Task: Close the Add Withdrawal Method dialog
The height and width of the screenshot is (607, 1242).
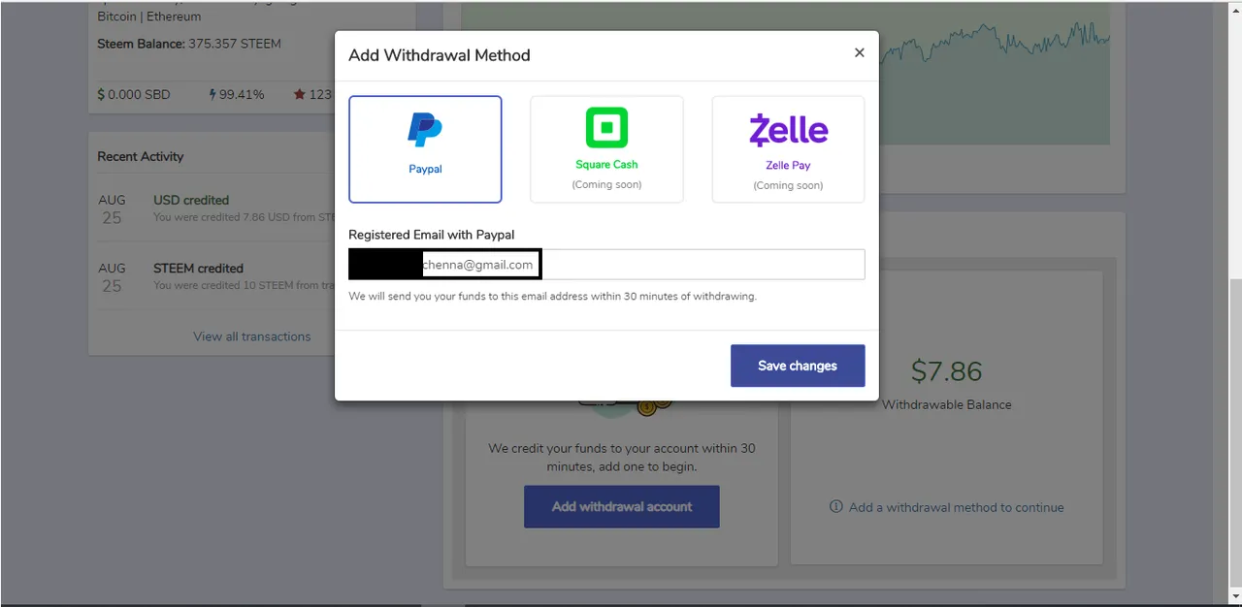Action: [x=859, y=53]
